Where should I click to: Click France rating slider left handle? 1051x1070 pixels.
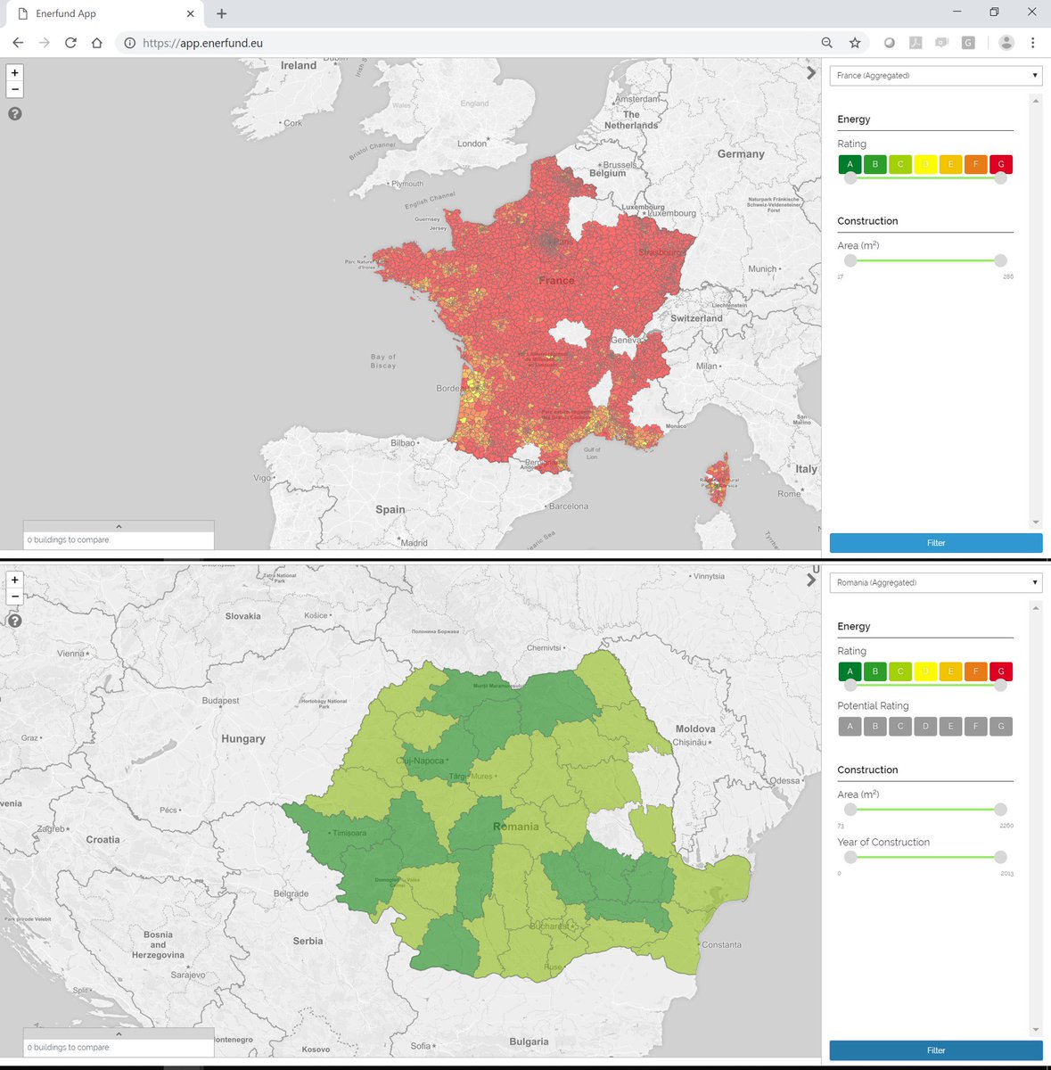click(x=850, y=177)
